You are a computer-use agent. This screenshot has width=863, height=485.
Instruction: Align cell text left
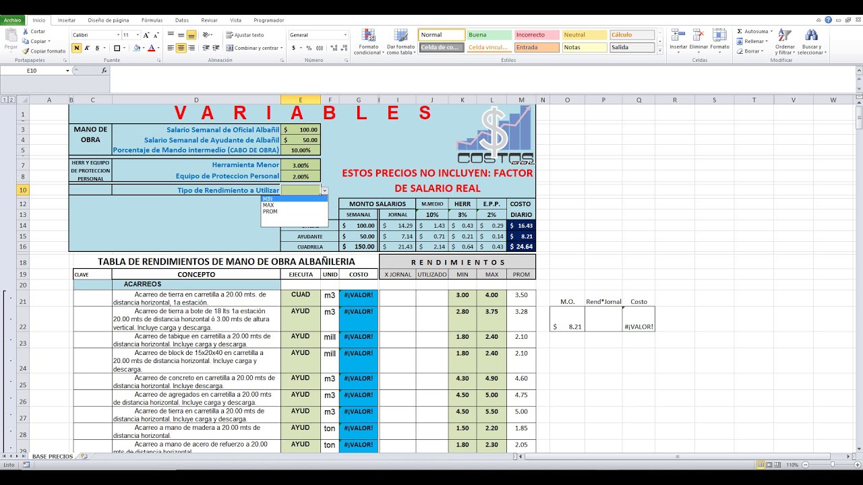click(171, 48)
